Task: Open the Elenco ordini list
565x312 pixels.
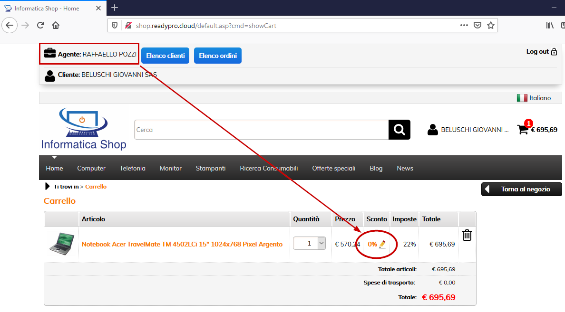Action: pyautogui.click(x=218, y=56)
